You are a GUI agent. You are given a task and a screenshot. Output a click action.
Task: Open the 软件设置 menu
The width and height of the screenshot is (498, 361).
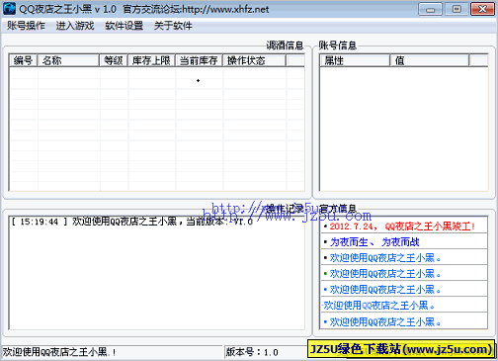(x=124, y=26)
